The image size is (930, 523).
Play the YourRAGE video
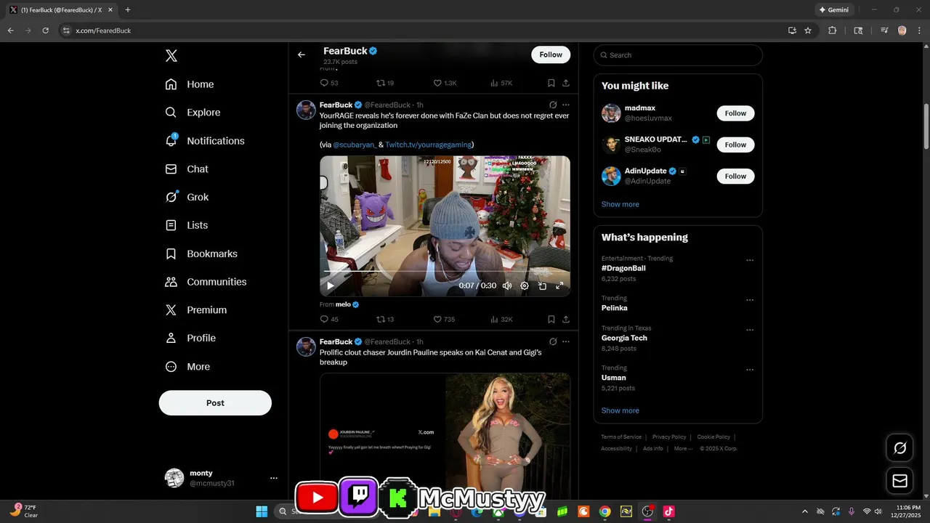point(331,285)
